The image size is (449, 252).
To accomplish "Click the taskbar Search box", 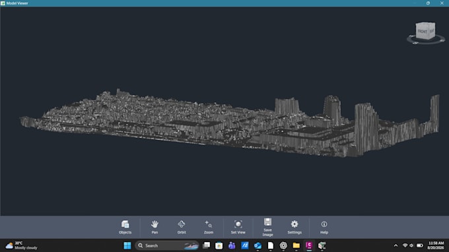I will [x=167, y=245].
